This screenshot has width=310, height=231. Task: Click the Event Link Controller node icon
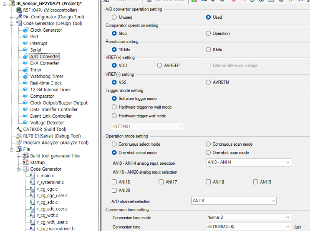pyautogui.click(x=25, y=116)
